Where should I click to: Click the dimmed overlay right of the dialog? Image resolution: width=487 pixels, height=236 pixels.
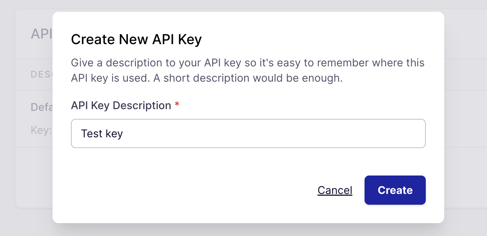click(x=466, y=118)
